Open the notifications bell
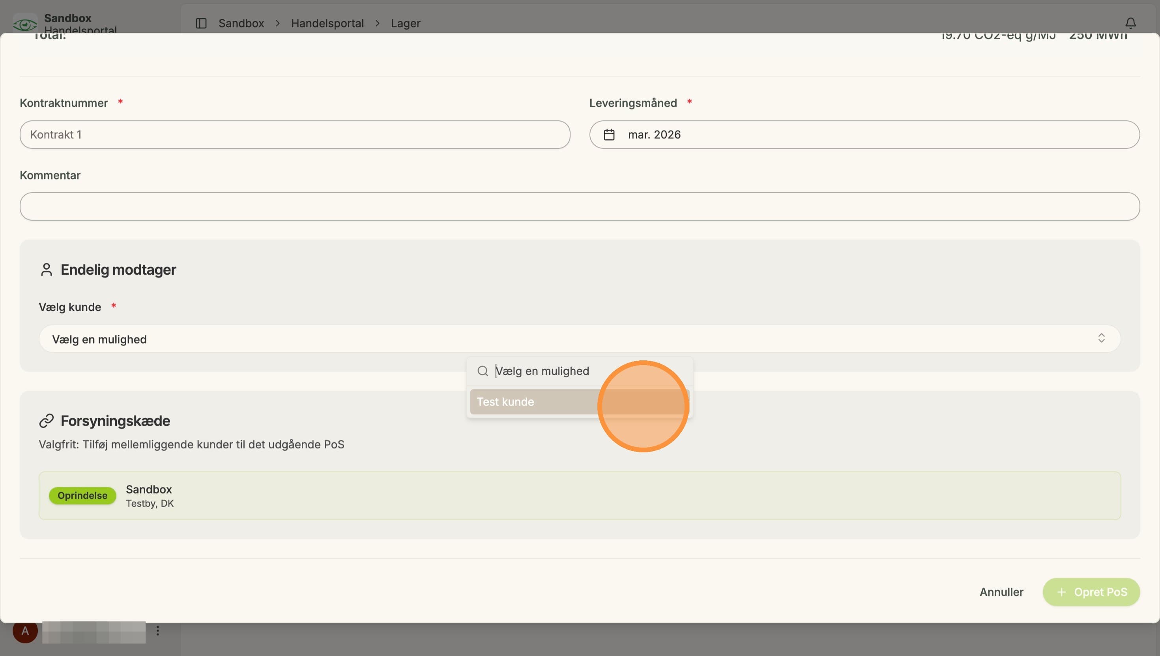Screen dimensions: 1160x656 pyautogui.click(x=1130, y=23)
